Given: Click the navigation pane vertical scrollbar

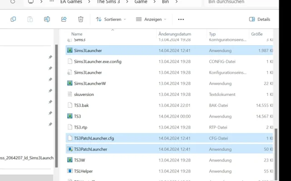Looking at the screenshot, I should pos(56,106).
